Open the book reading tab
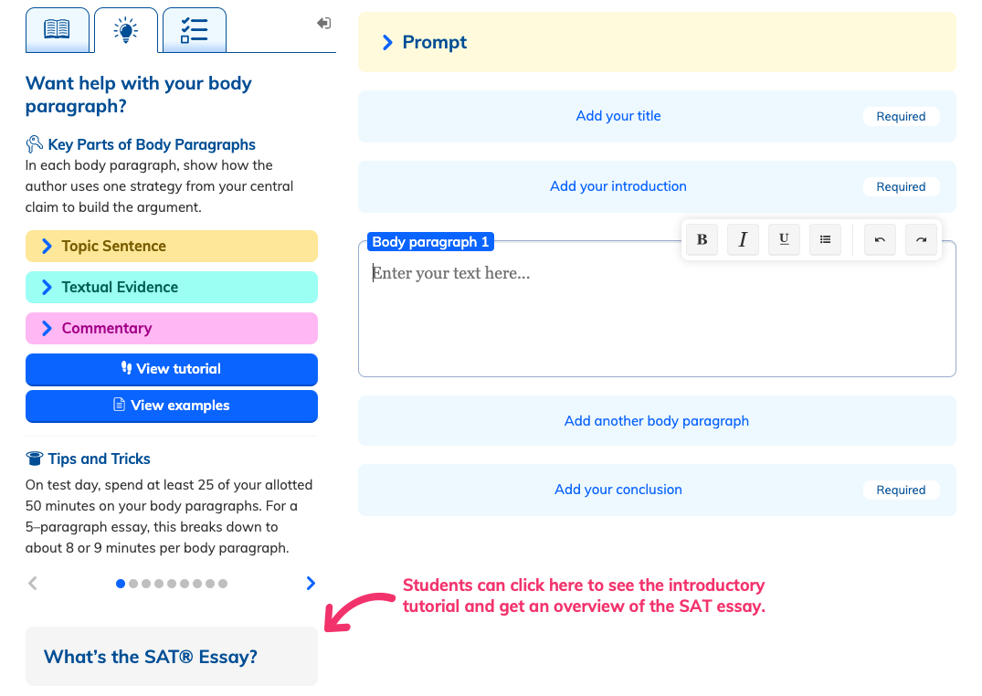Screen dimensions: 982x696 57,30
